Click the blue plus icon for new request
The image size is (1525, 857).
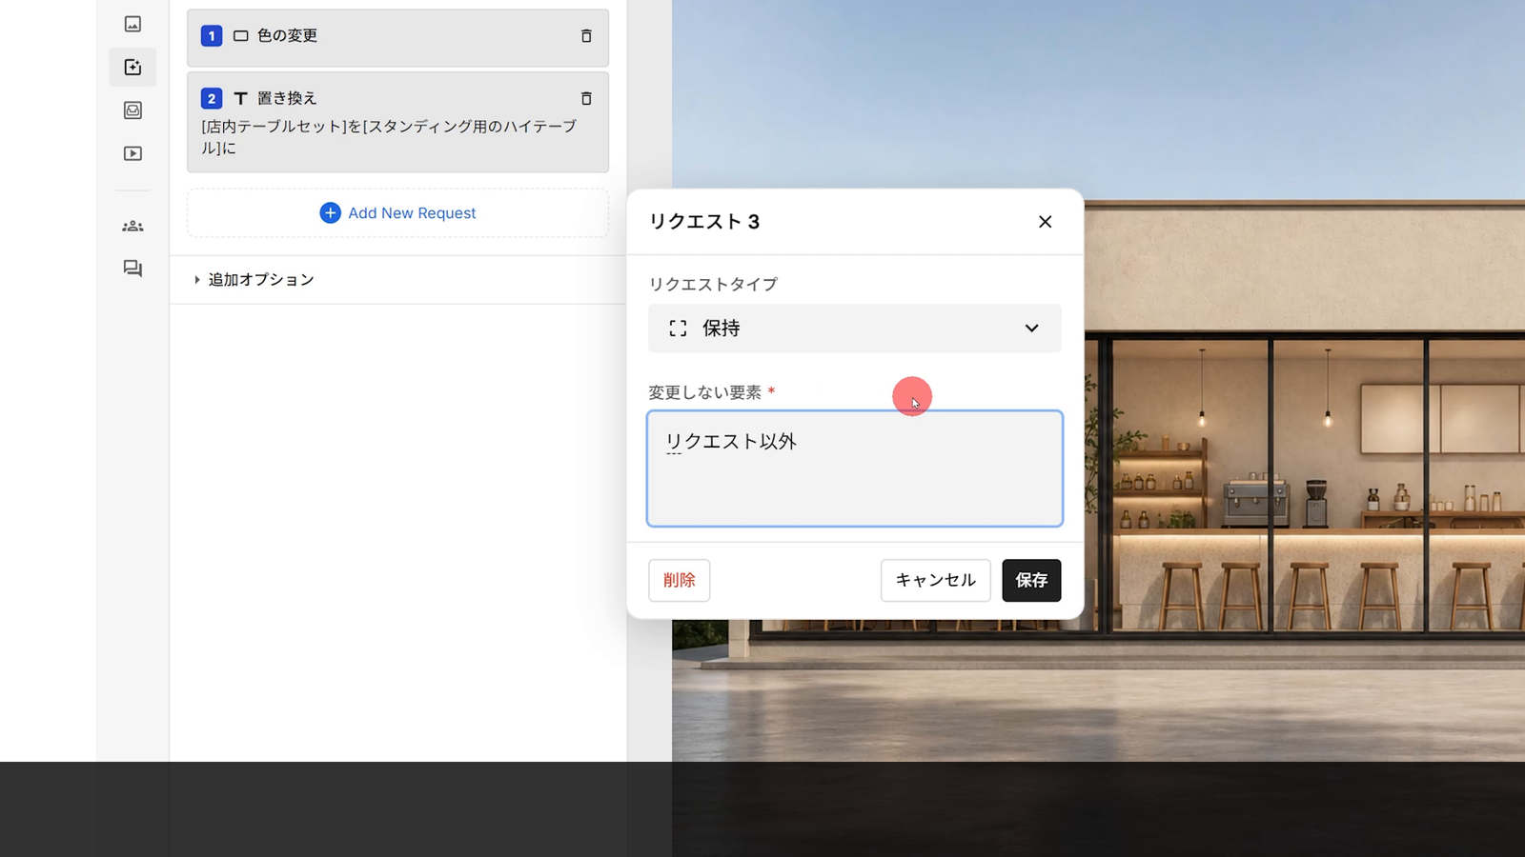point(330,213)
